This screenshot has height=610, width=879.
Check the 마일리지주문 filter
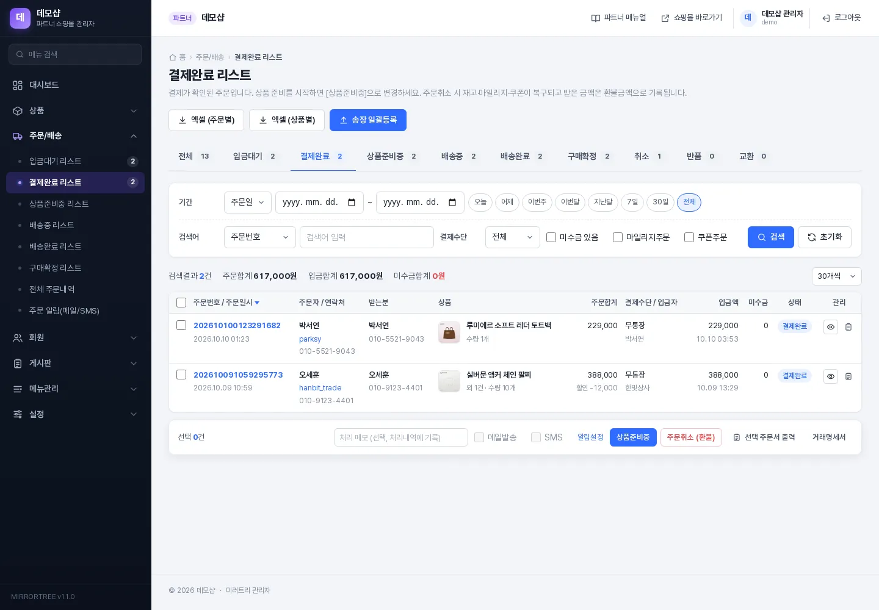pyautogui.click(x=618, y=237)
